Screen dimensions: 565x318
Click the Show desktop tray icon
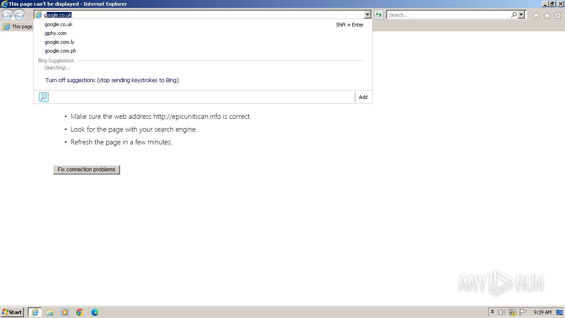(560, 312)
